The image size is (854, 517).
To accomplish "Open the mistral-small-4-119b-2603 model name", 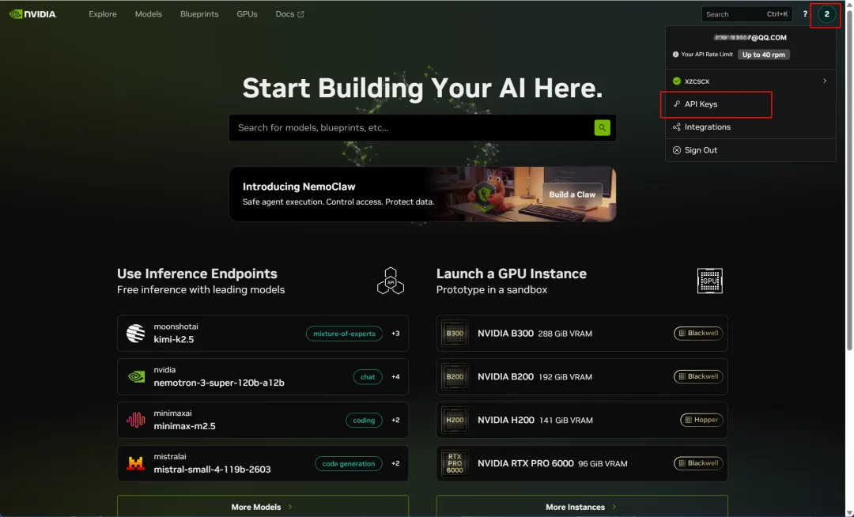I will click(x=212, y=469).
